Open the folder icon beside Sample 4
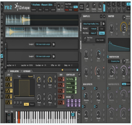 54,56
